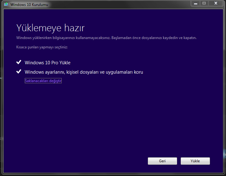Viewport: 226px width, 176px height.
Task: Click the Yükle install button
Action: pyautogui.click(x=195, y=161)
